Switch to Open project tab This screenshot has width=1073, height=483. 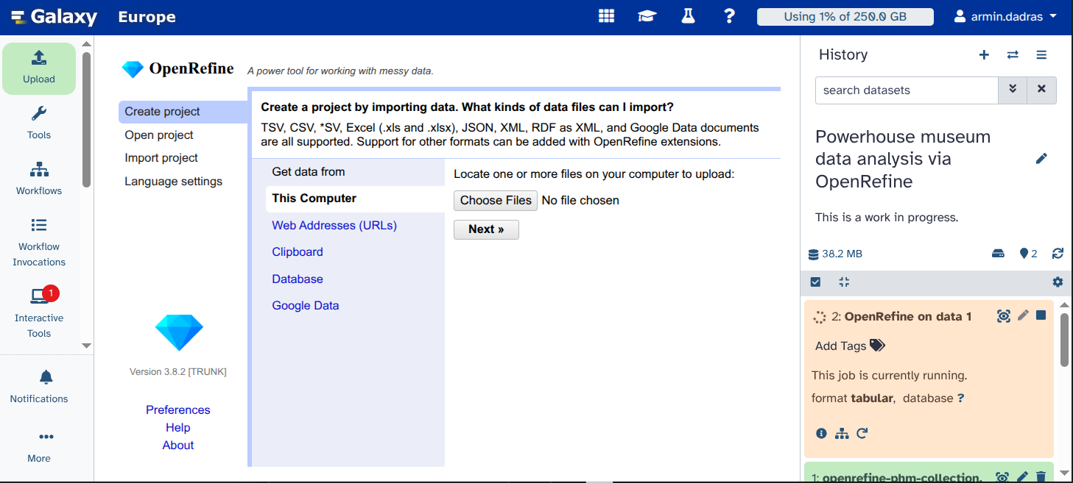pyautogui.click(x=159, y=135)
